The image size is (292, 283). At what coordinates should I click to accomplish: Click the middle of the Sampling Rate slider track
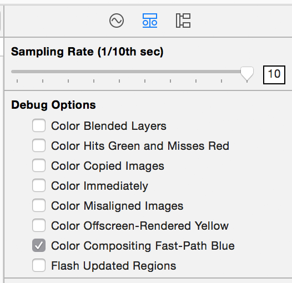click(126, 72)
